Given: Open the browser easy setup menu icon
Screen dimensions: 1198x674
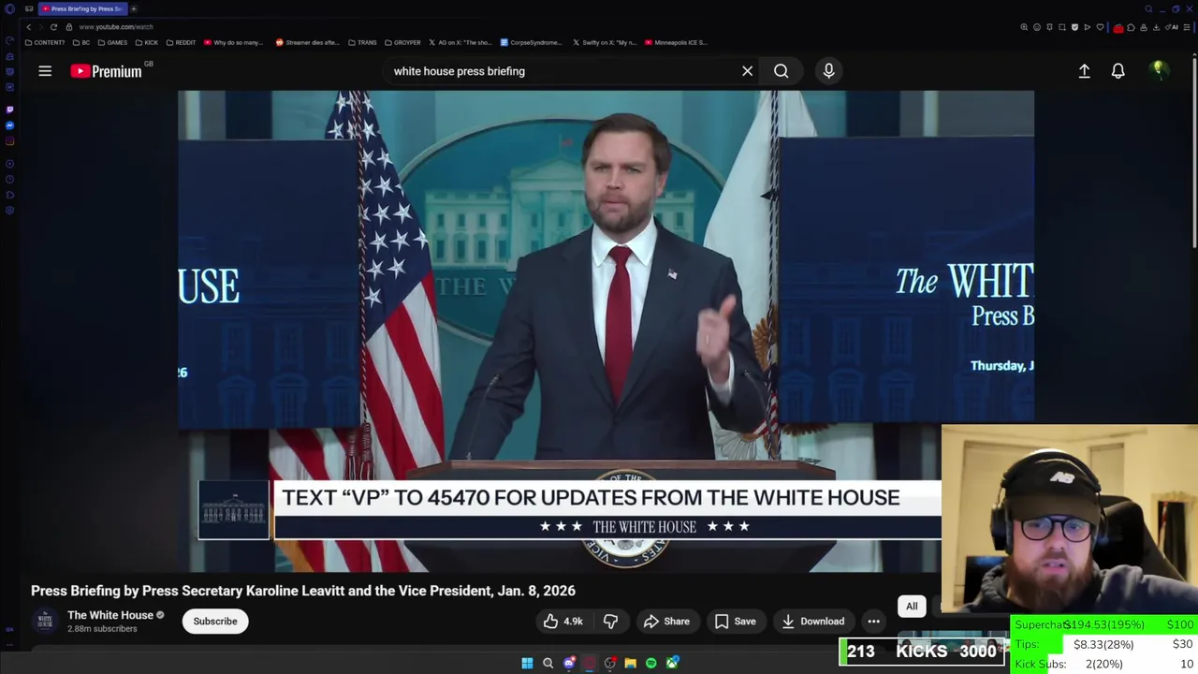Looking at the screenshot, I should (1187, 27).
